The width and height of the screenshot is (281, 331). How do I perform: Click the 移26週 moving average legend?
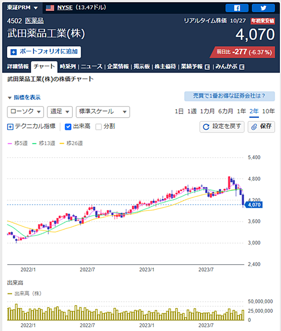coord(71,143)
